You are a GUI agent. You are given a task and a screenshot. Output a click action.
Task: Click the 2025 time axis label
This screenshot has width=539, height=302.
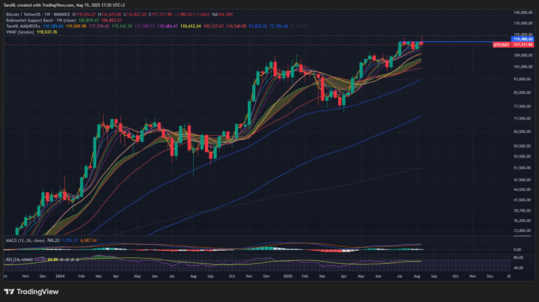click(288, 276)
